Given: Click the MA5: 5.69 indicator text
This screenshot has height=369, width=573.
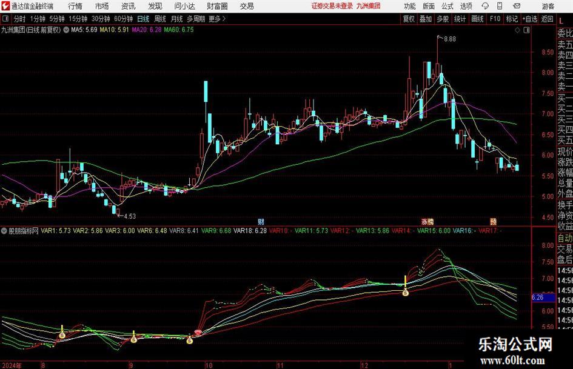Looking at the screenshot, I should [x=84, y=30].
